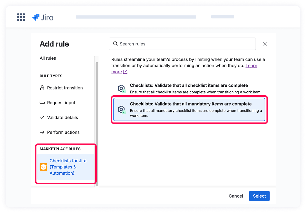The height and width of the screenshot is (213, 306).
Task: Open the app switcher grid icon
Action: click(x=21, y=17)
